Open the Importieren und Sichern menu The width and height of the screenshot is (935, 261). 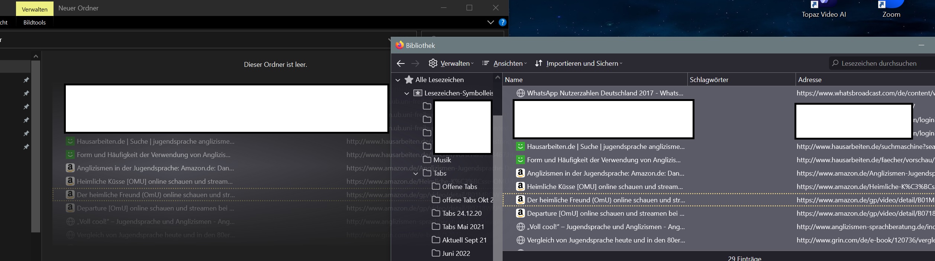578,63
